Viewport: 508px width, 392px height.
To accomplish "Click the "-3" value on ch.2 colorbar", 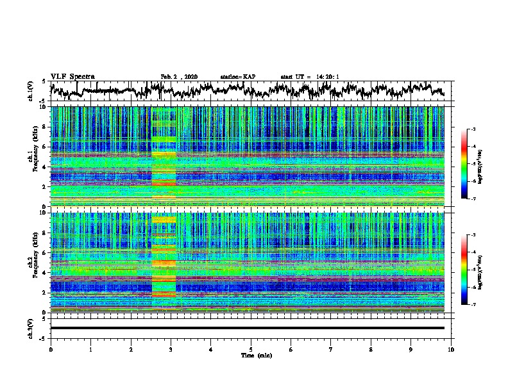I will (x=473, y=235).
